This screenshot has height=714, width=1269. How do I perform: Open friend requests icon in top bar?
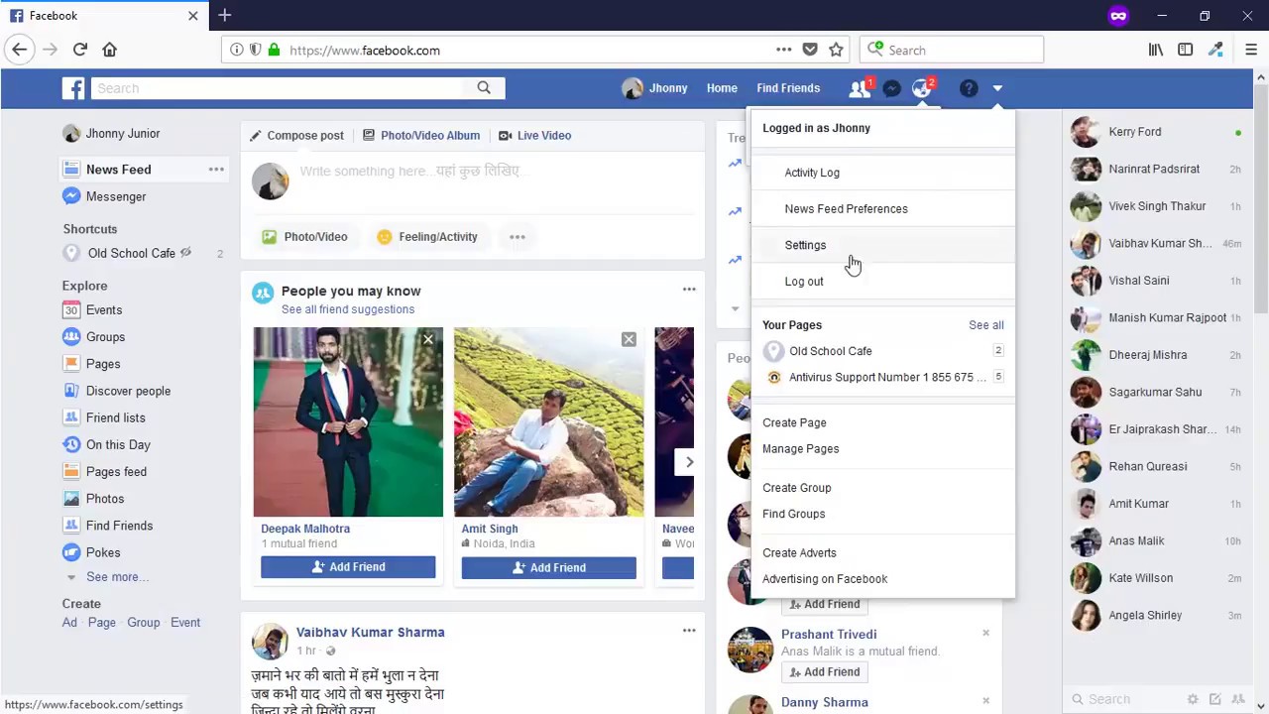click(x=860, y=88)
